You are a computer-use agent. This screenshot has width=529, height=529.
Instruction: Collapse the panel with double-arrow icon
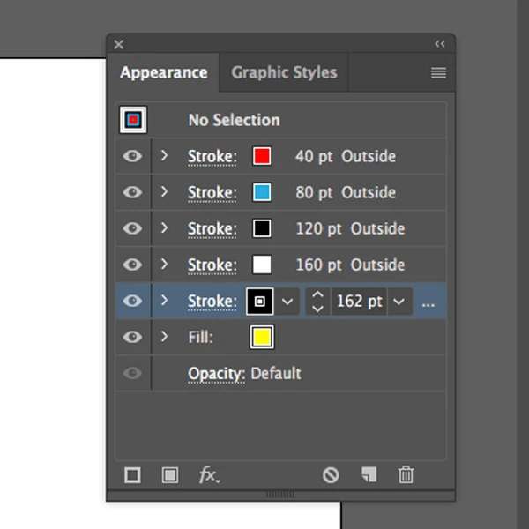click(x=440, y=44)
